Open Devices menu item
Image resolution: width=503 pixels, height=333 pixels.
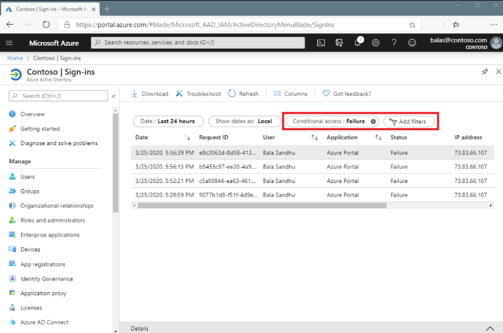25,250
